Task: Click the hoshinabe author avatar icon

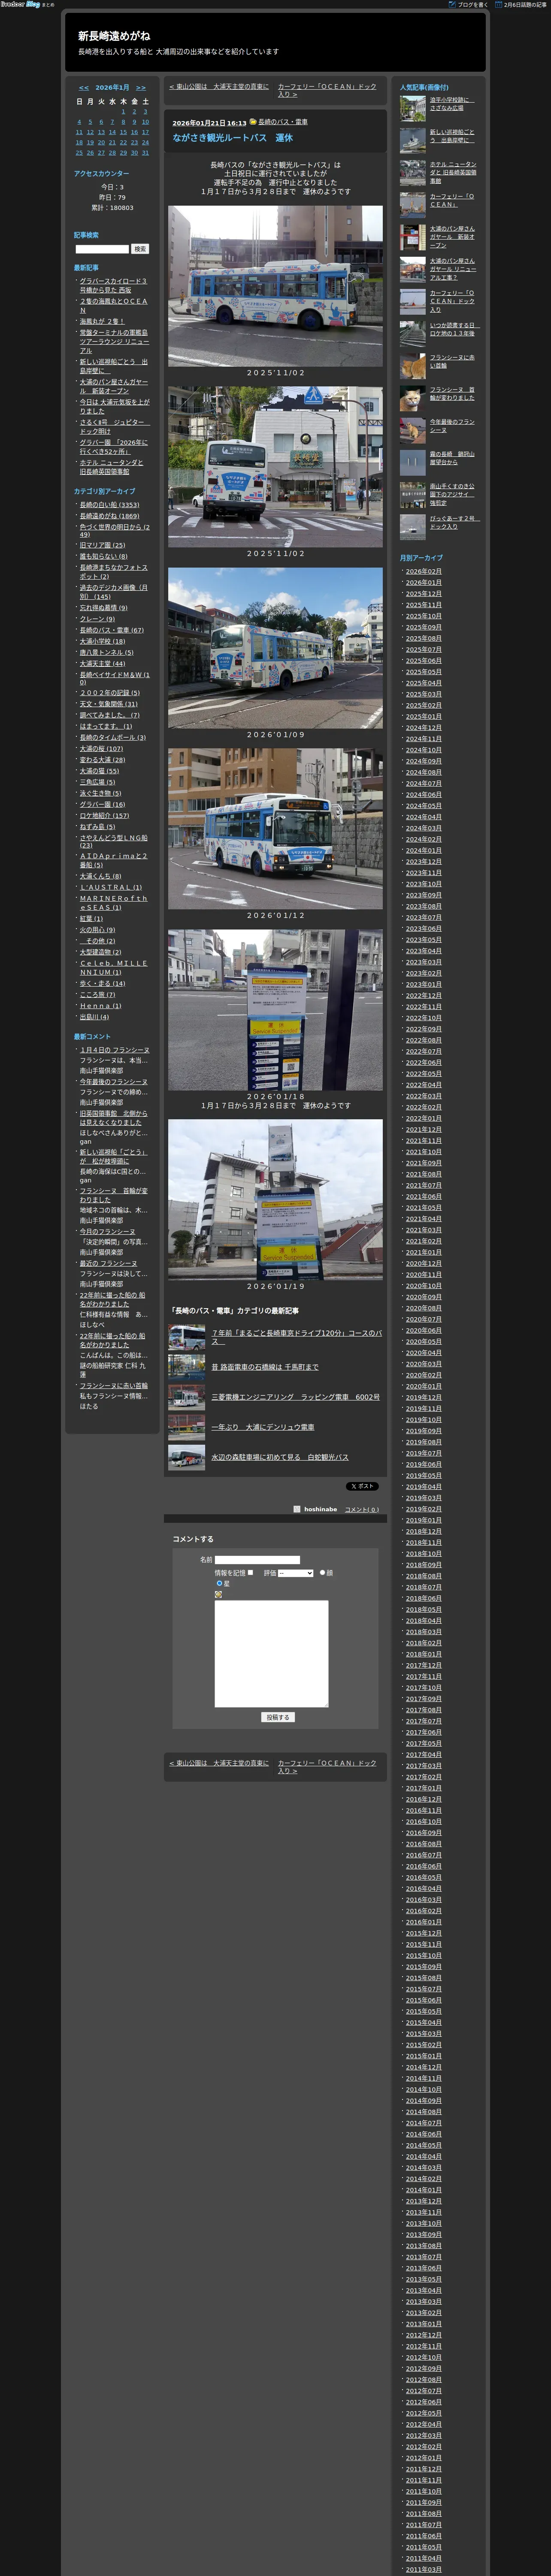Action: tap(297, 1509)
